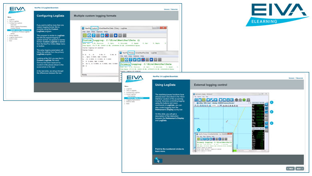The width and height of the screenshot is (312, 176).
Task: Point at numbered circle 2 beside survey bar
Action: [x=272, y=112]
